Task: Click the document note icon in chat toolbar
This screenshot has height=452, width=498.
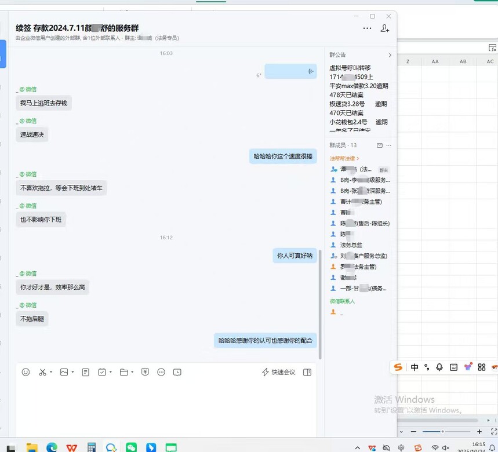Action: pyautogui.click(x=85, y=372)
